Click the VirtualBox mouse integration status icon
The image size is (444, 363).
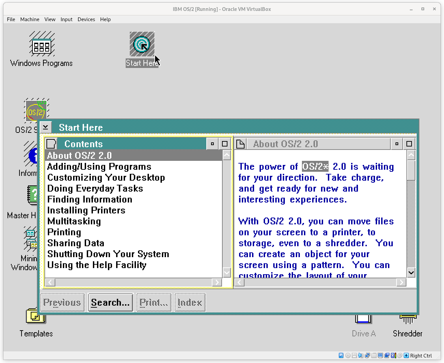tap(400, 355)
